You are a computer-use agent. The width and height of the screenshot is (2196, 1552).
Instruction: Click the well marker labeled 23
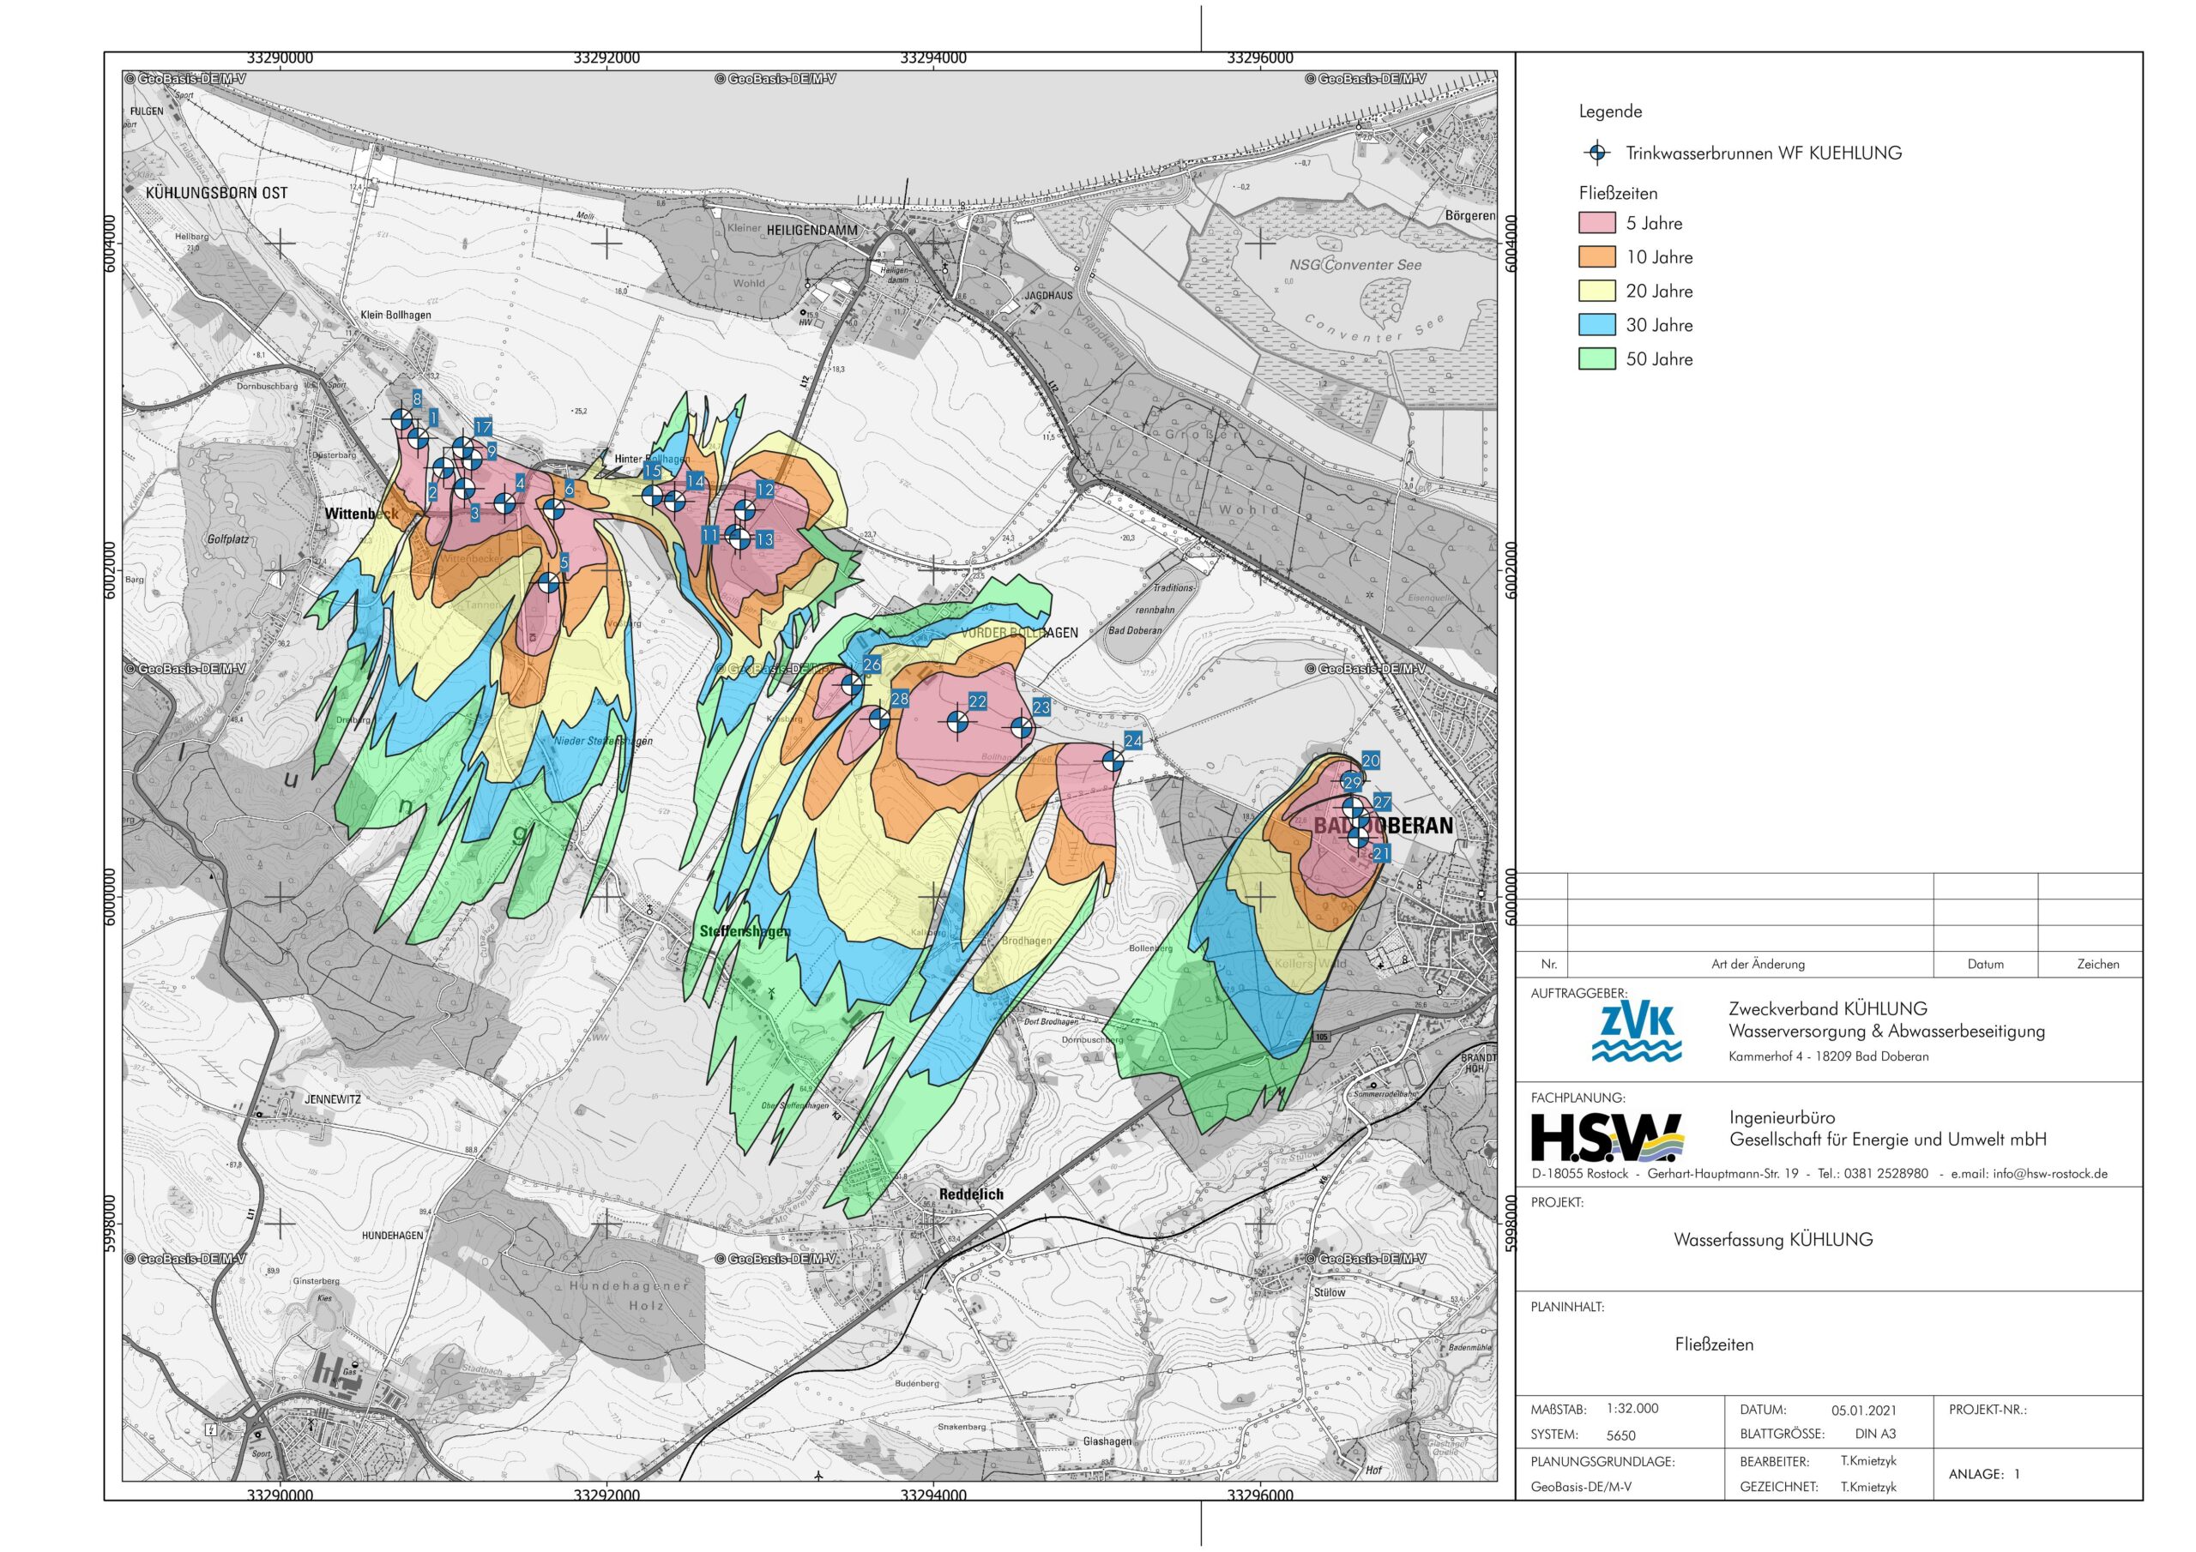pos(1021,729)
